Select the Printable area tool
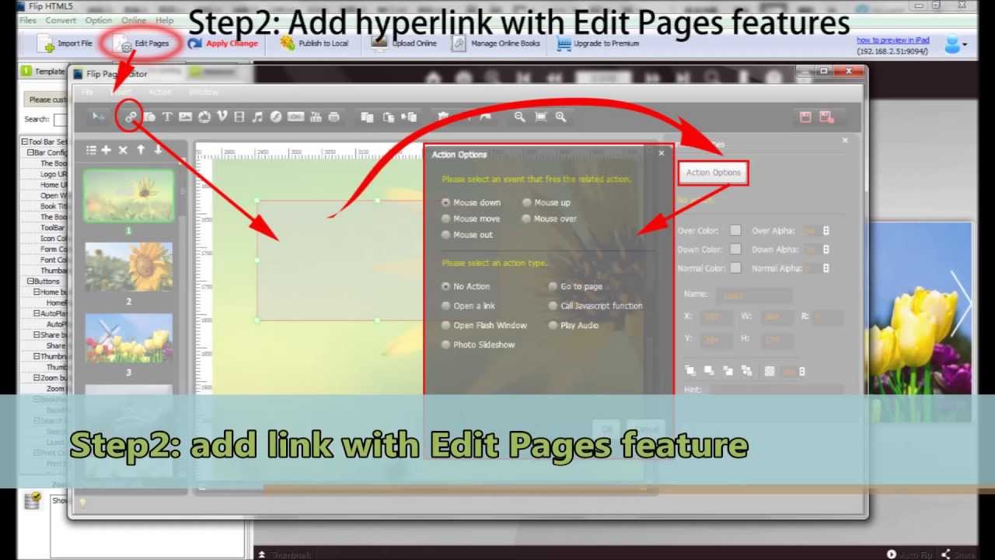 click(x=334, y=117)
